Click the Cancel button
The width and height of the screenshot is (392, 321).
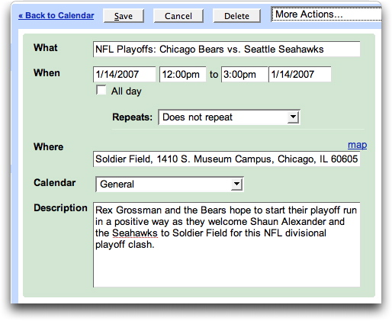178,16
